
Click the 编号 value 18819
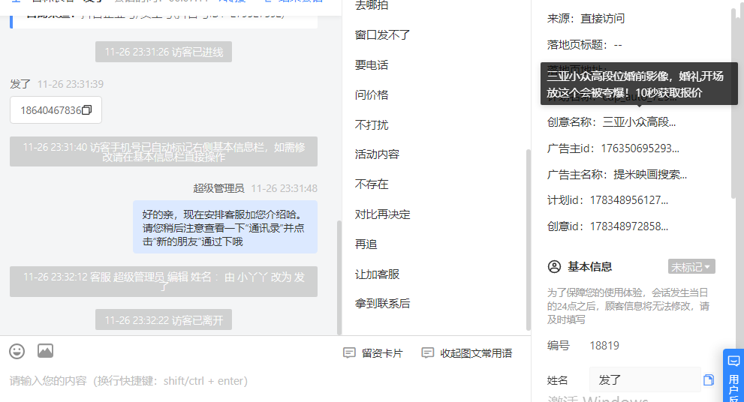click(604, 346)
